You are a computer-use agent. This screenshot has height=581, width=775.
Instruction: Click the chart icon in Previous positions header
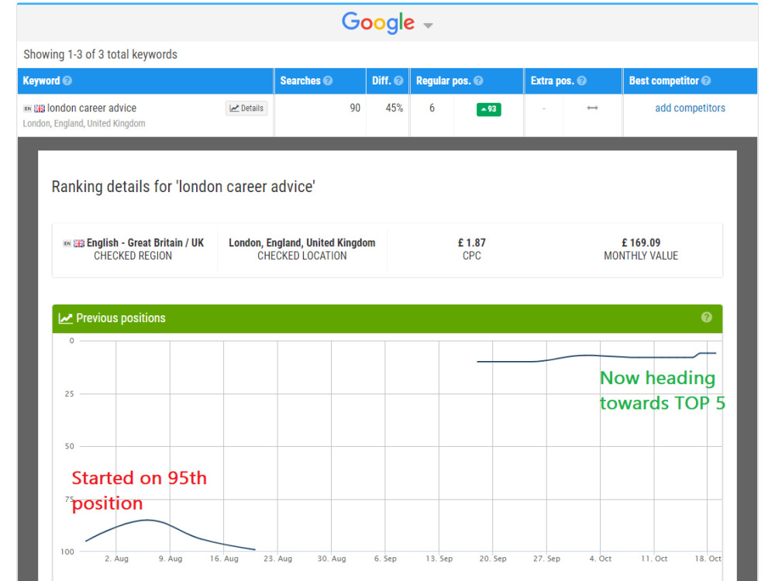(x=65, y=318)
